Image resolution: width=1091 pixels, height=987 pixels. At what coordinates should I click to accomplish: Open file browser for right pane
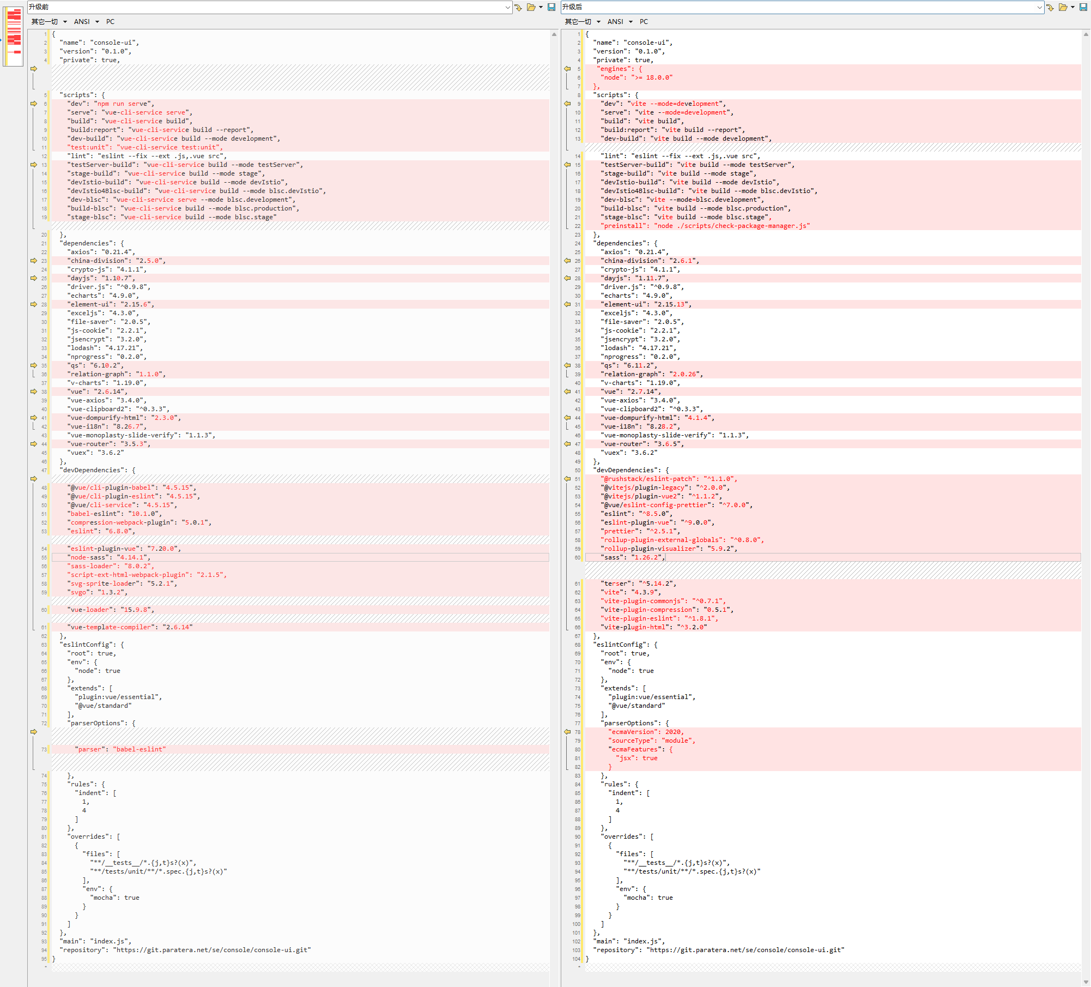click(x=1063, y=7)
